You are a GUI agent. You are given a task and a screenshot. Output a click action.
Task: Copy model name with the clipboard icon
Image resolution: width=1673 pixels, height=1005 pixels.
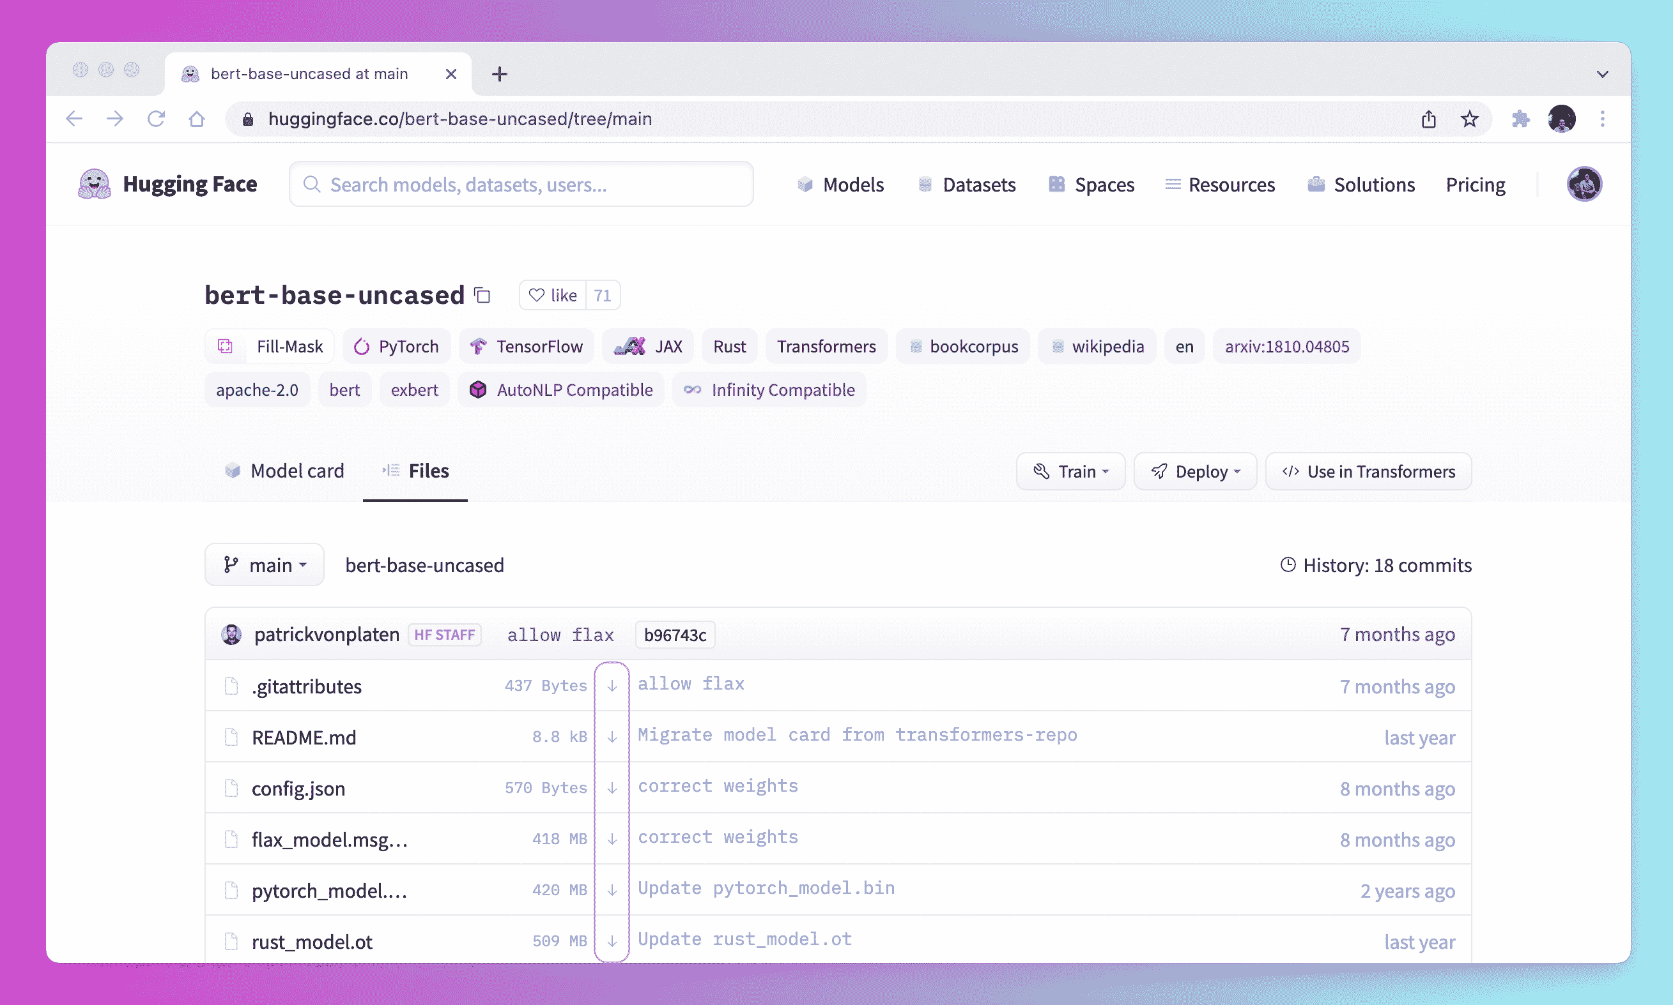482,295
